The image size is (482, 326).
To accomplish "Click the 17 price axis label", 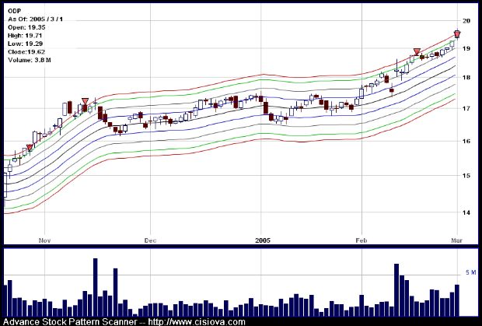I will pos(466,108).
